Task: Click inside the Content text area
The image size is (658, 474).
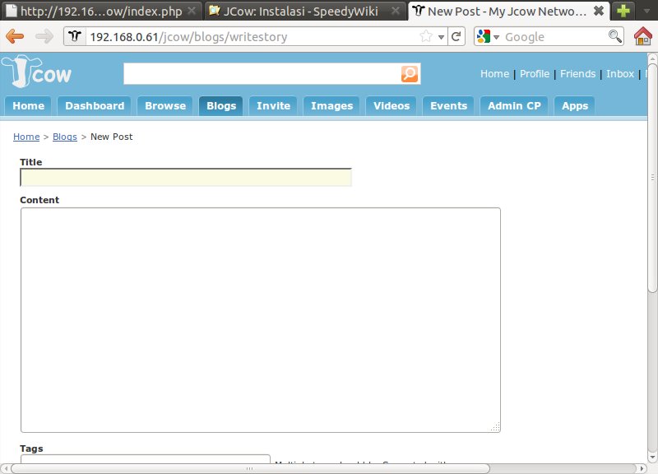Action: coord(260,319)
